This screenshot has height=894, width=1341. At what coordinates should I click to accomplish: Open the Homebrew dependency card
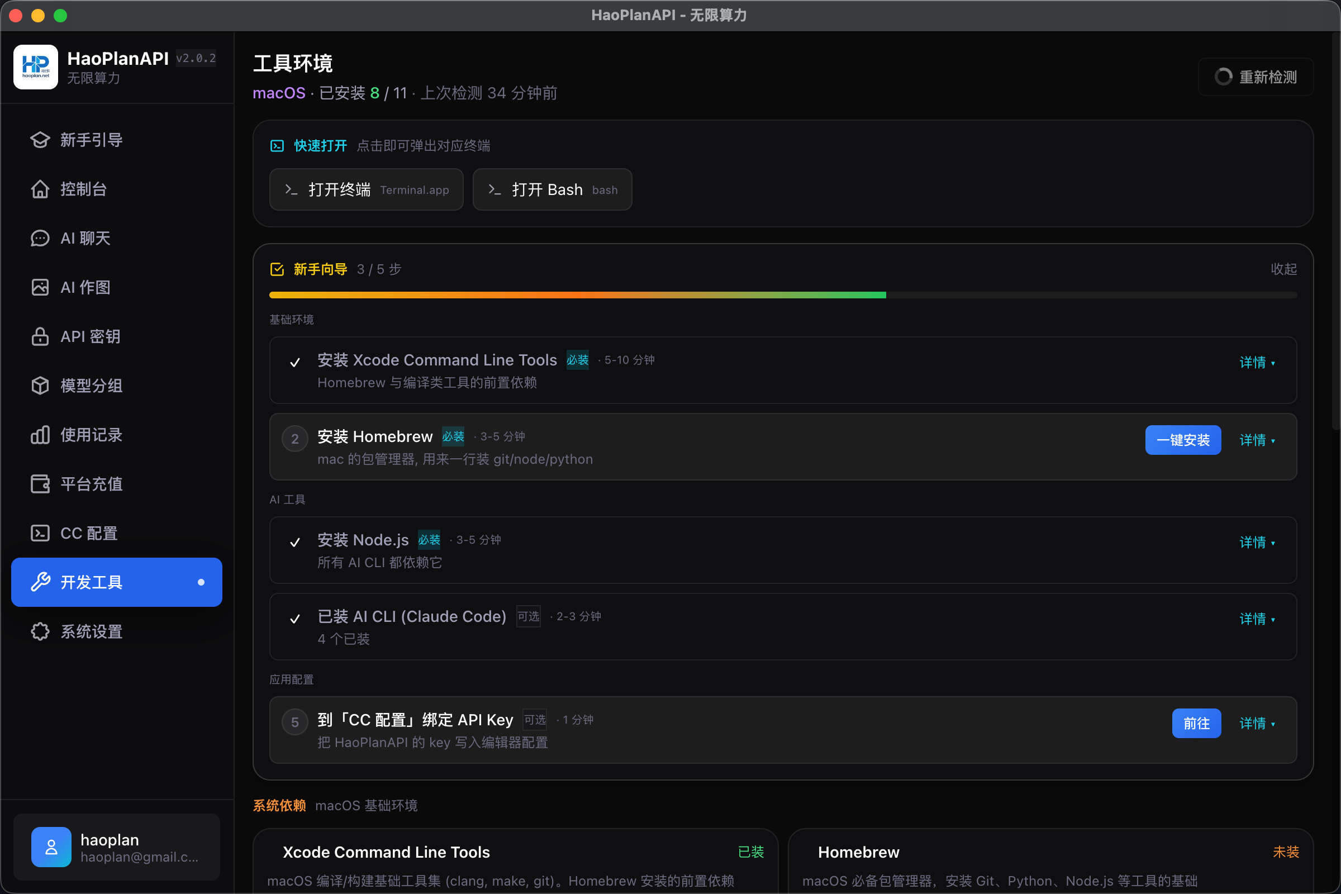[x=1051, y=861]
